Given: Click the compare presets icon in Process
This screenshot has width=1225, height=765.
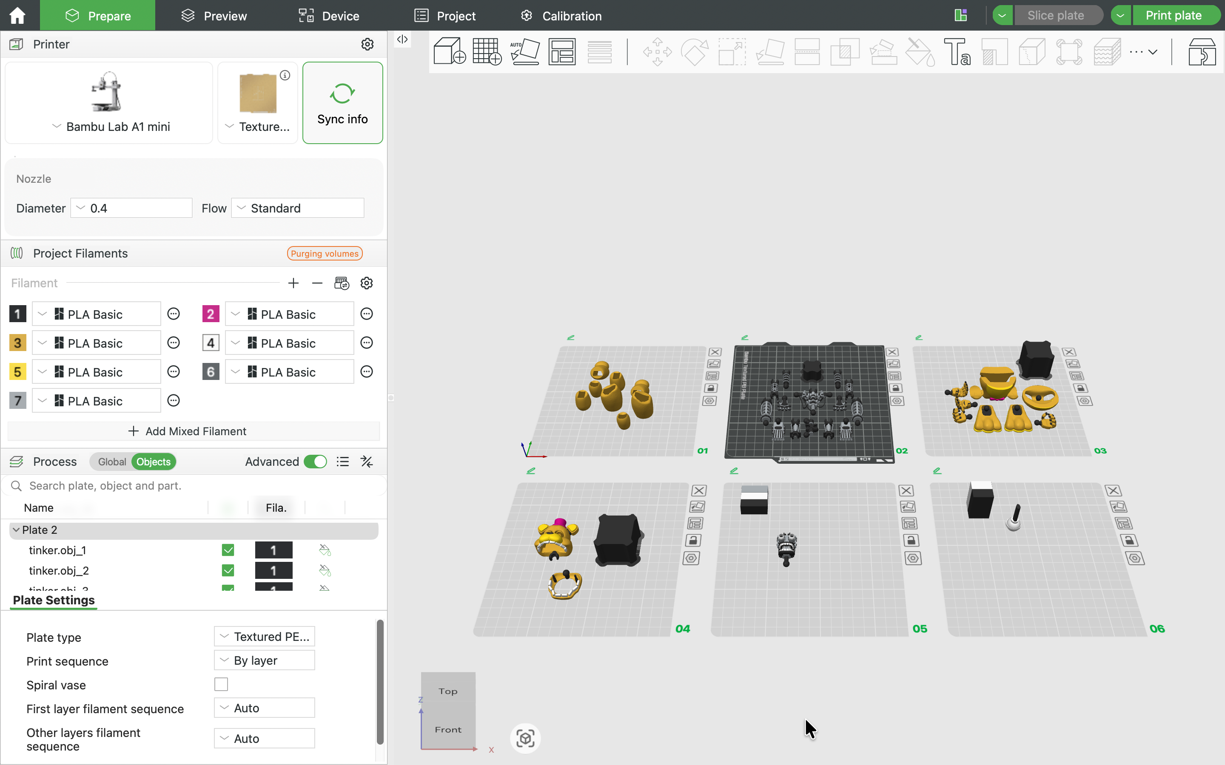Looking at the screenshot, I should pos(367,462).
